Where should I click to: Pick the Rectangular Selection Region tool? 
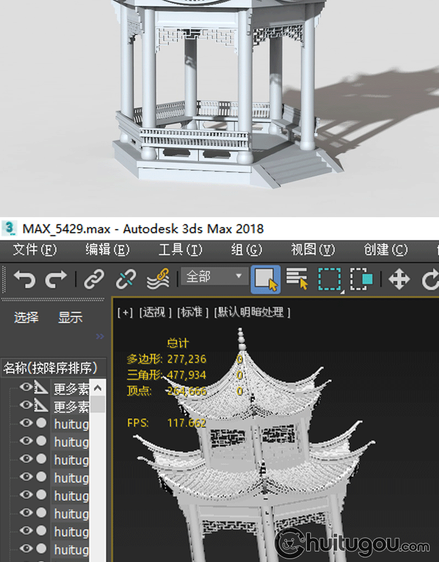[330, 279]
